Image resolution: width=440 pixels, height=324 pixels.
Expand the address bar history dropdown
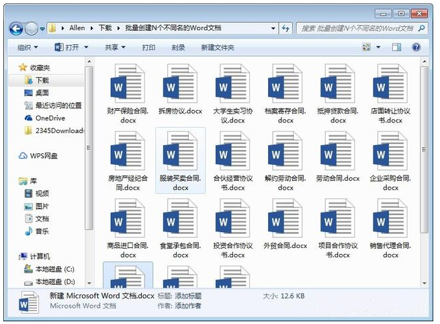pyautogui.click(x=273, y=28)
